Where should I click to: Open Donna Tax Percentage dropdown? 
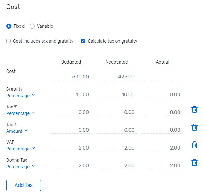21,167
